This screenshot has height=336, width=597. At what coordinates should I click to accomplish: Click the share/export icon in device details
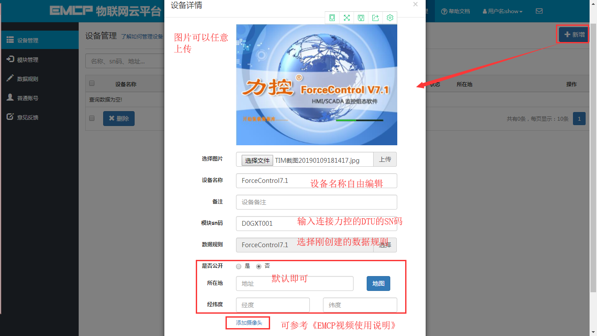(x=375, y=18)
